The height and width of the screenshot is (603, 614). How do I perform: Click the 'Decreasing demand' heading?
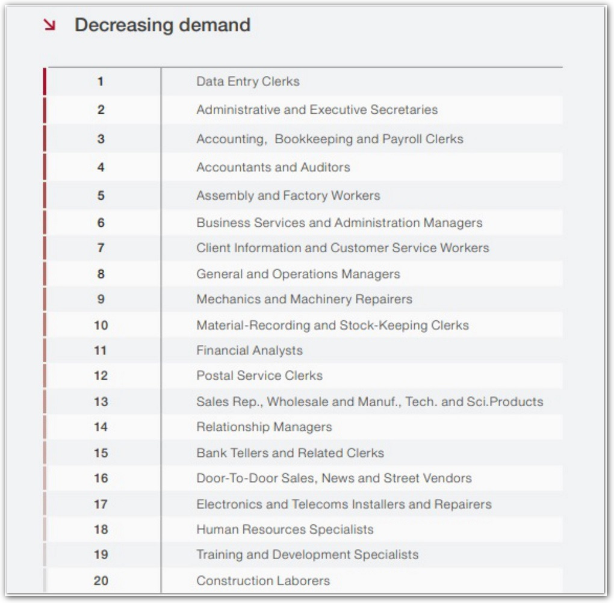pos(162,25)
